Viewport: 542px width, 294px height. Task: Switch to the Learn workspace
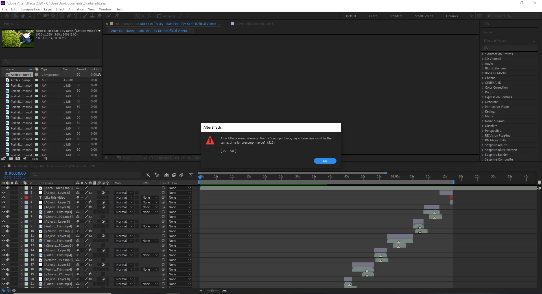coord(373,16)
